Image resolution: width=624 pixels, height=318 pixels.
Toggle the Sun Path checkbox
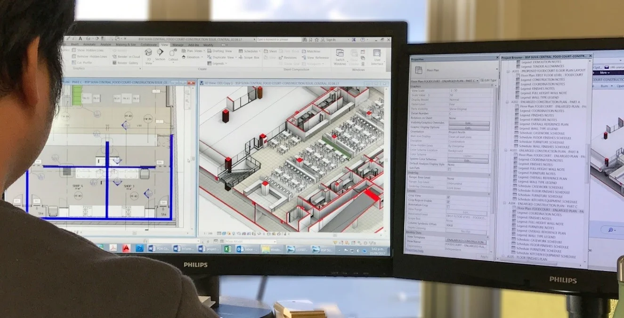tap(449, 169)
